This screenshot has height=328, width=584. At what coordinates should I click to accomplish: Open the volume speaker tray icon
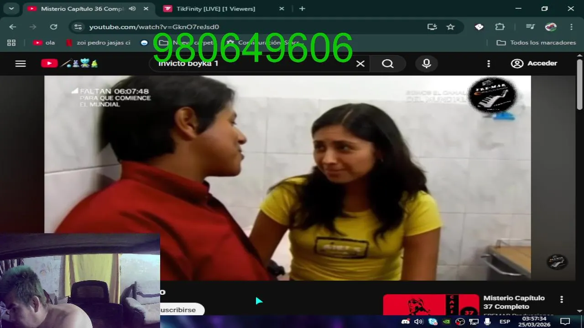(x=418, y=322)
